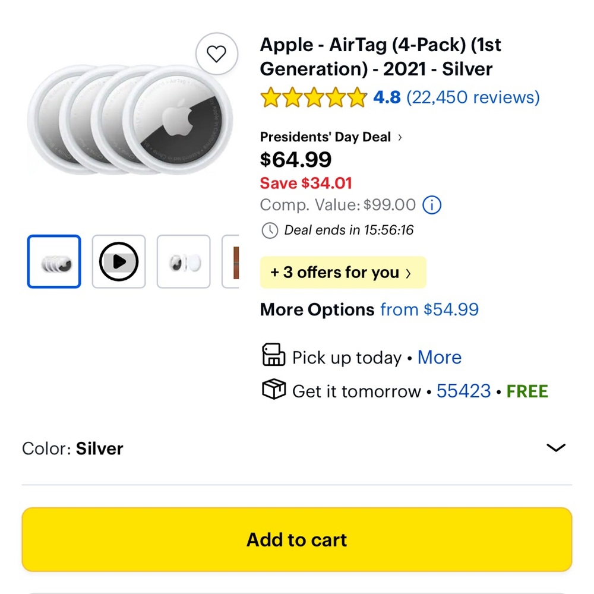The height and width of the screenshot is (594, 594).
Task: Click the clock icon beside deal countdown
Action: 271,230
